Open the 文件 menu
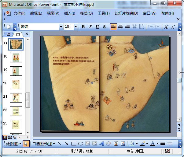This screenshot has width=184, height=157. (x=19, y=13)
